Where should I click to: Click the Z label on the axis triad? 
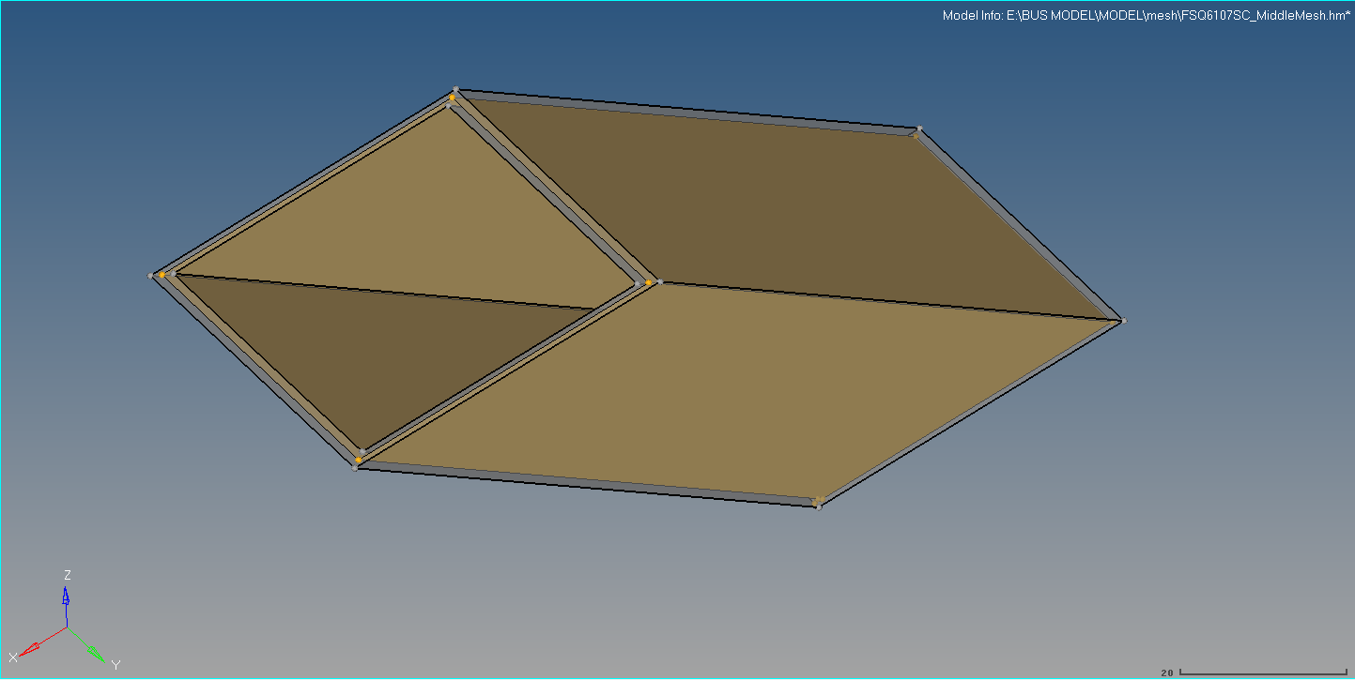point(67,575)
